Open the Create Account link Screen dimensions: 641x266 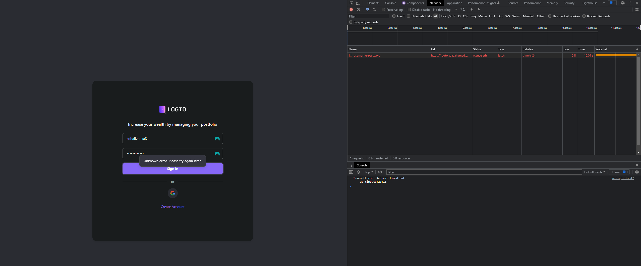[172, 206]
